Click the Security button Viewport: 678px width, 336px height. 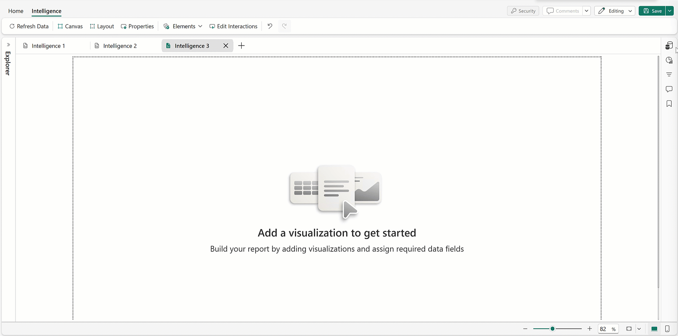pos(523,11)
